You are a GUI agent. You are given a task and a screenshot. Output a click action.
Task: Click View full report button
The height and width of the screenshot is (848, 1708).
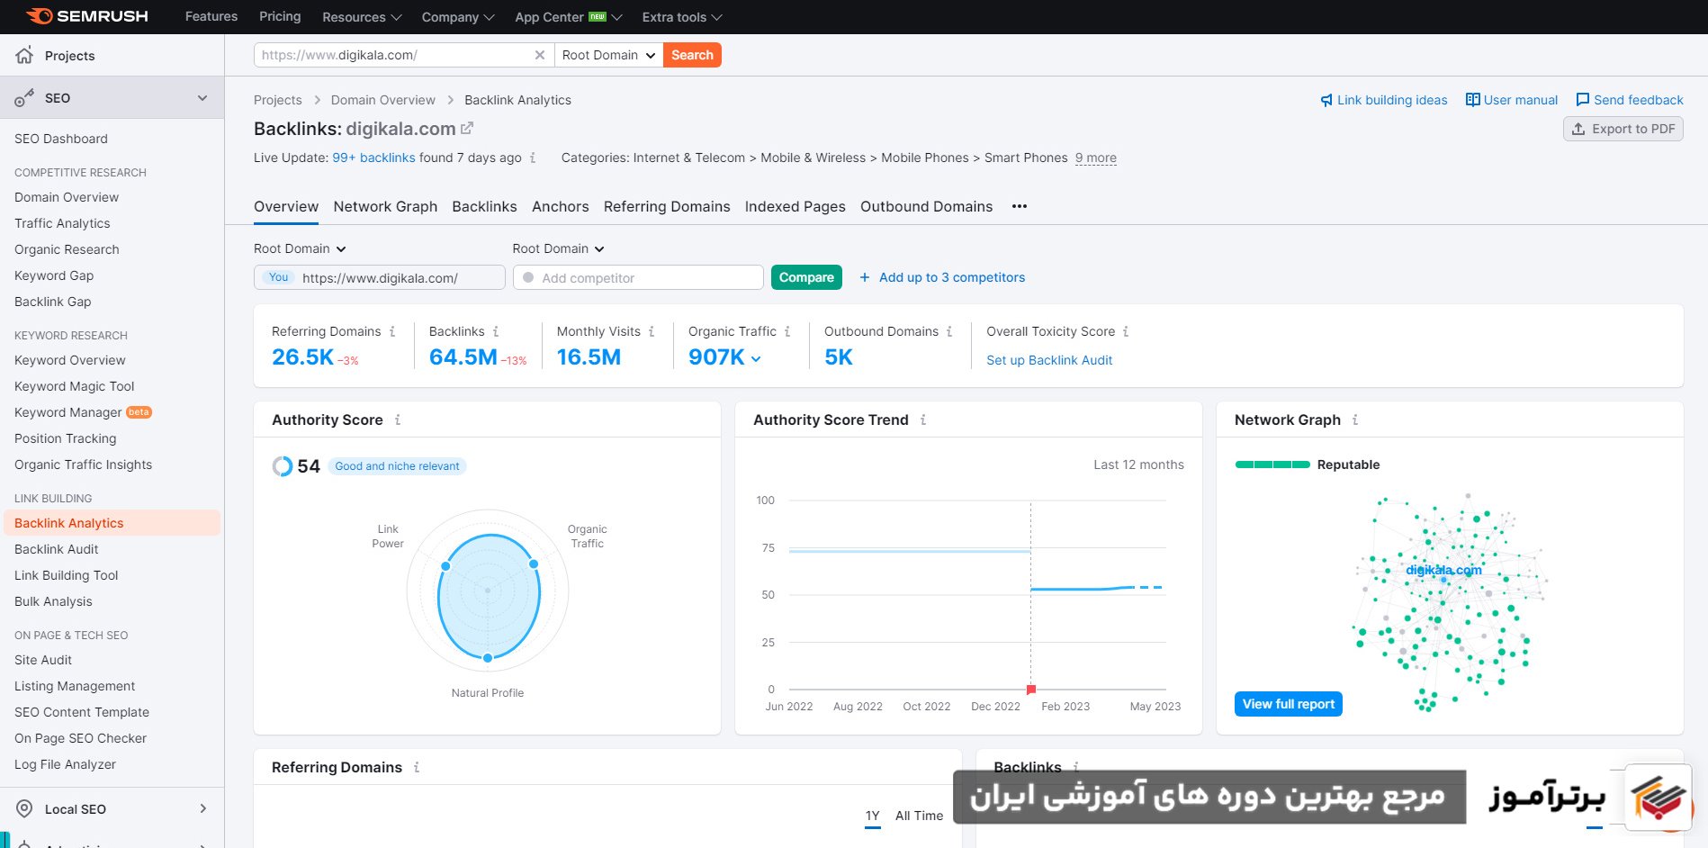pos(1289,704)
